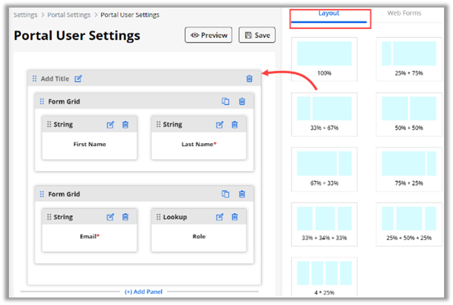Edit the panel title with pencil icon

coord(78,79)
